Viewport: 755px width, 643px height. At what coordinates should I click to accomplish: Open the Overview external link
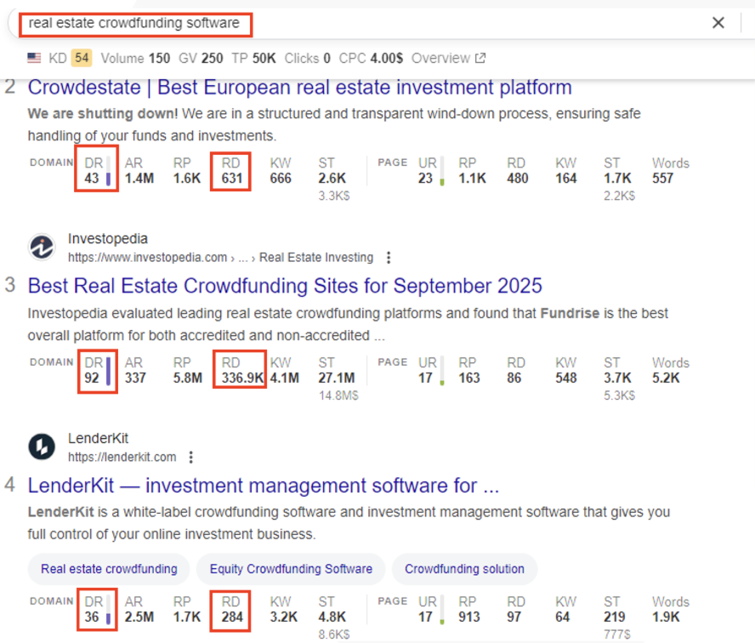[448, 59]
